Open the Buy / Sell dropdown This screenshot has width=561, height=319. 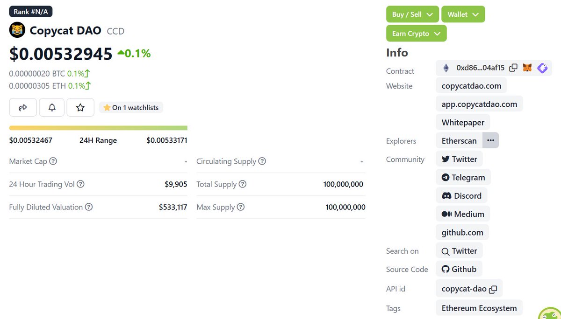(413, 14)
